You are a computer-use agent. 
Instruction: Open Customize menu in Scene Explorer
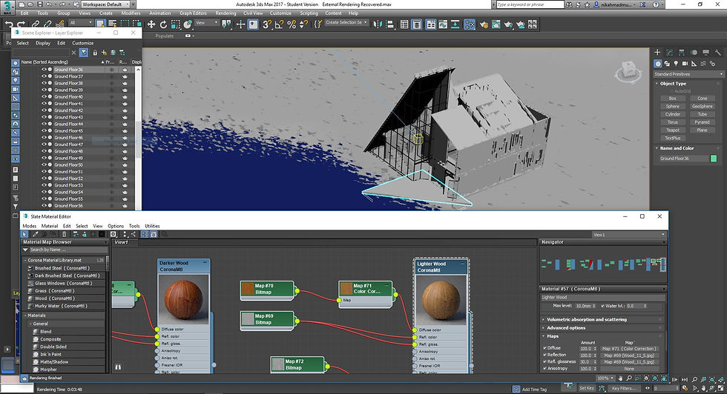(x=82, y=43)
